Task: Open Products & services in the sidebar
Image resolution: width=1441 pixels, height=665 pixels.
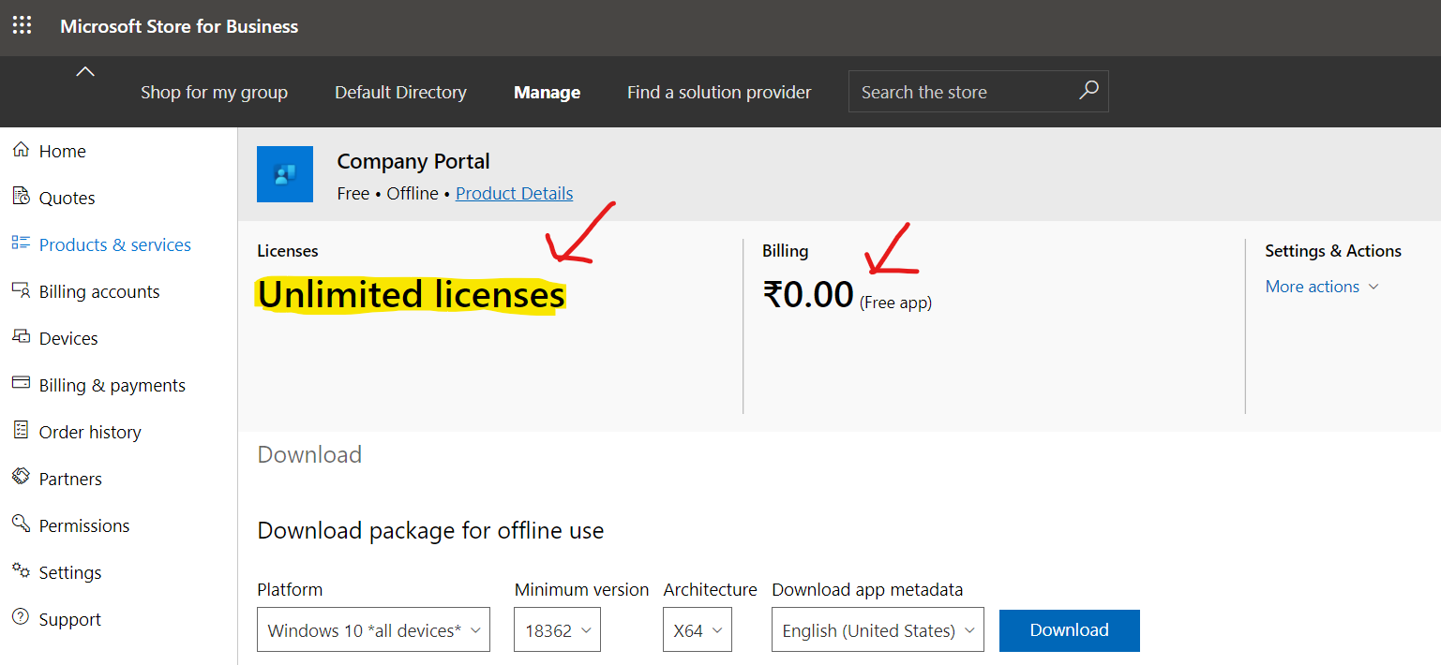Action: coord(115,244)
